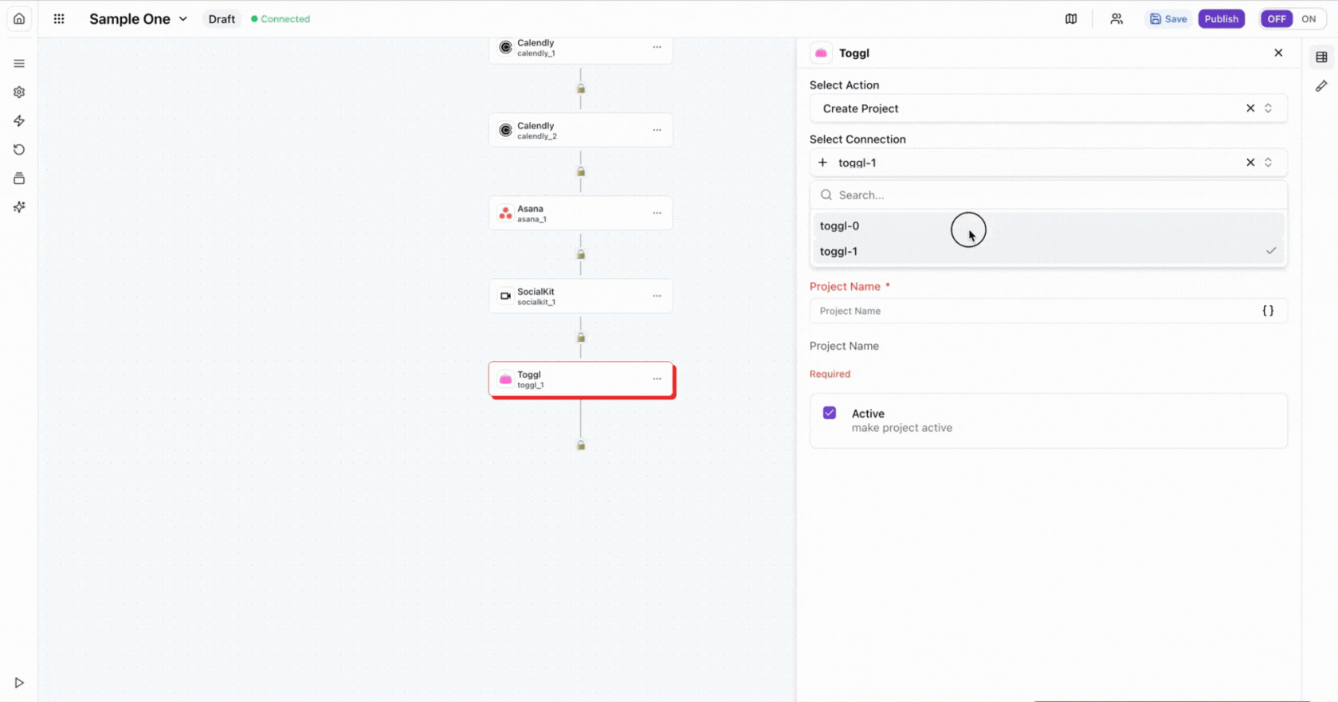Open the history icon in sidebar
Viewport: 1338px width, 702px height.
point(19,150)
